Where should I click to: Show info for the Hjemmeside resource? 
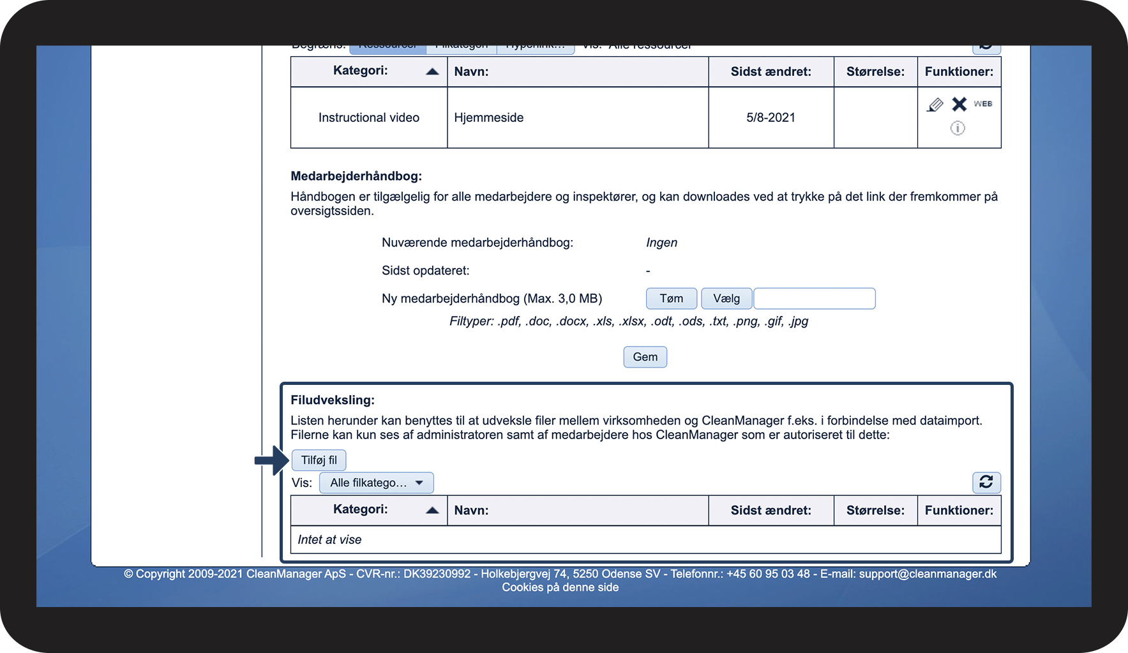coord(958,128)
